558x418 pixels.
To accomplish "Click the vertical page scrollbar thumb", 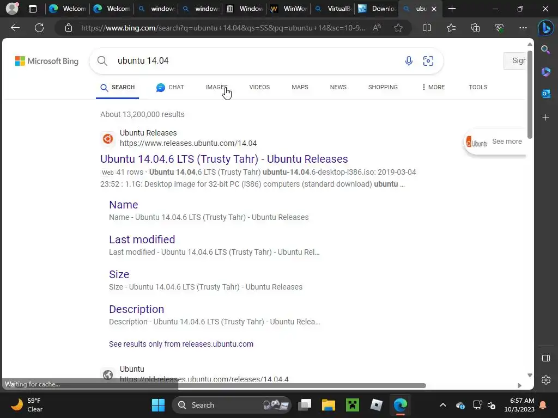I will 530,94.
